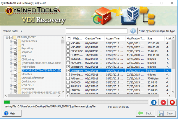Click the file list horizontal scrollbar thumb
Screen dimensions: 178x119
tap(114, 96)
